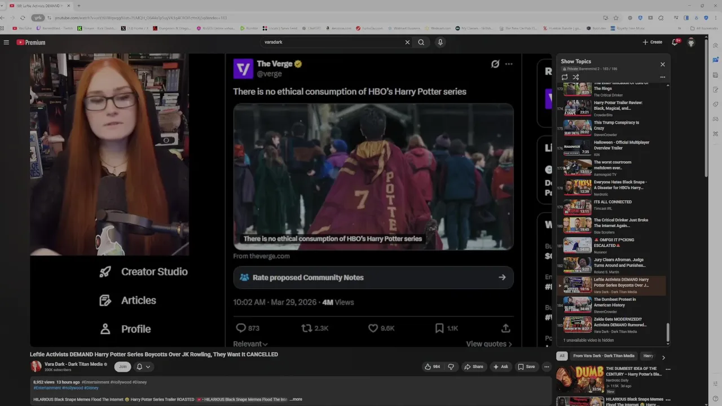Expand the description with ...more
This screenshot has width=722, height=406.
(x=296, y=399)
